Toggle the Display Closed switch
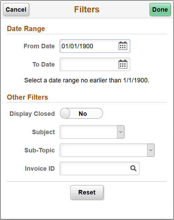Image resolution: width=174 pixels, height=220 pixels. point(81,113)
